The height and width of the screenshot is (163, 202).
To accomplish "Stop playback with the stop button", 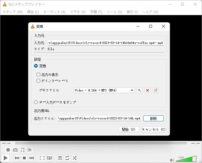I will click(24, 158).
